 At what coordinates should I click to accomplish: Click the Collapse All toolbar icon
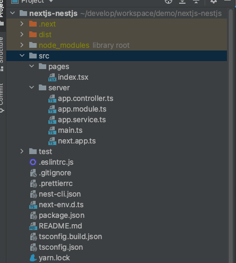coord(196,2)
